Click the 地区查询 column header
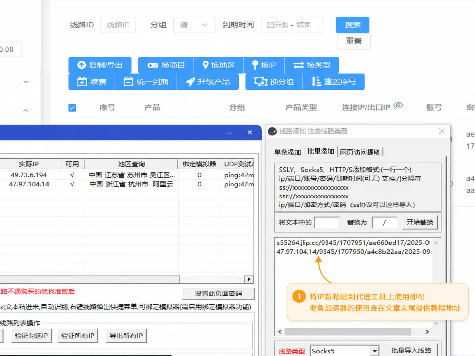This screenshot has height=356, width=475. coord(131,164)
